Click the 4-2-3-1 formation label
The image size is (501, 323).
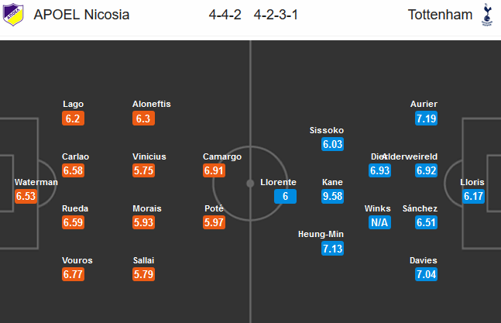(x=276, y=15)
